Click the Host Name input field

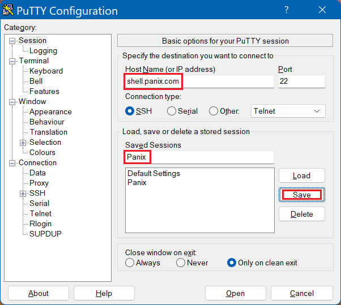(199, 81)
